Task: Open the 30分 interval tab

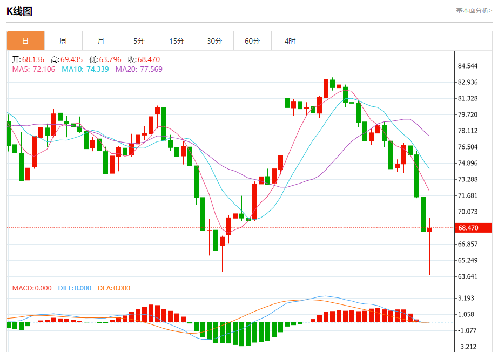Action: tap(214, 40)
